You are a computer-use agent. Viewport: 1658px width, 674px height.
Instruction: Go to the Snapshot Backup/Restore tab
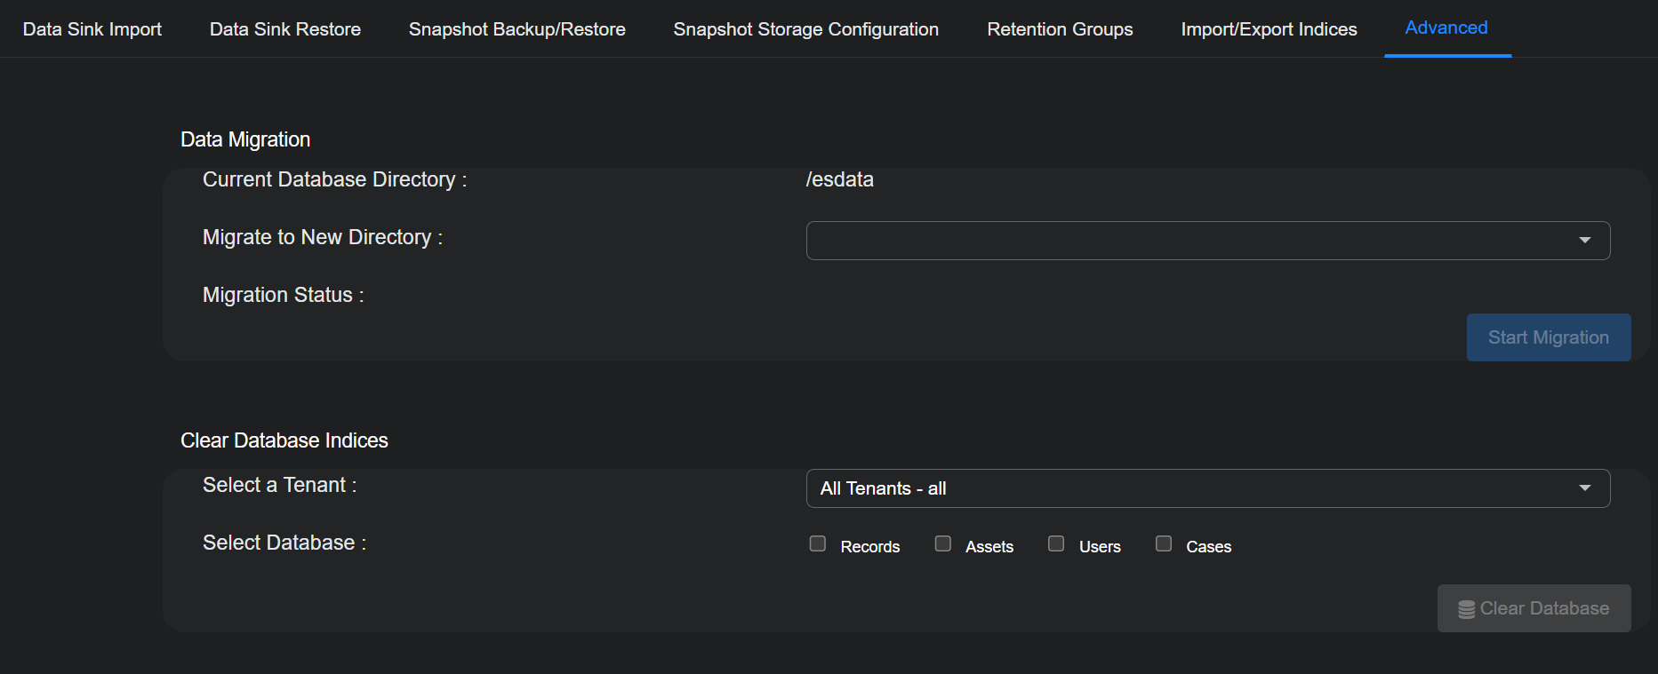tap(517, 29)
